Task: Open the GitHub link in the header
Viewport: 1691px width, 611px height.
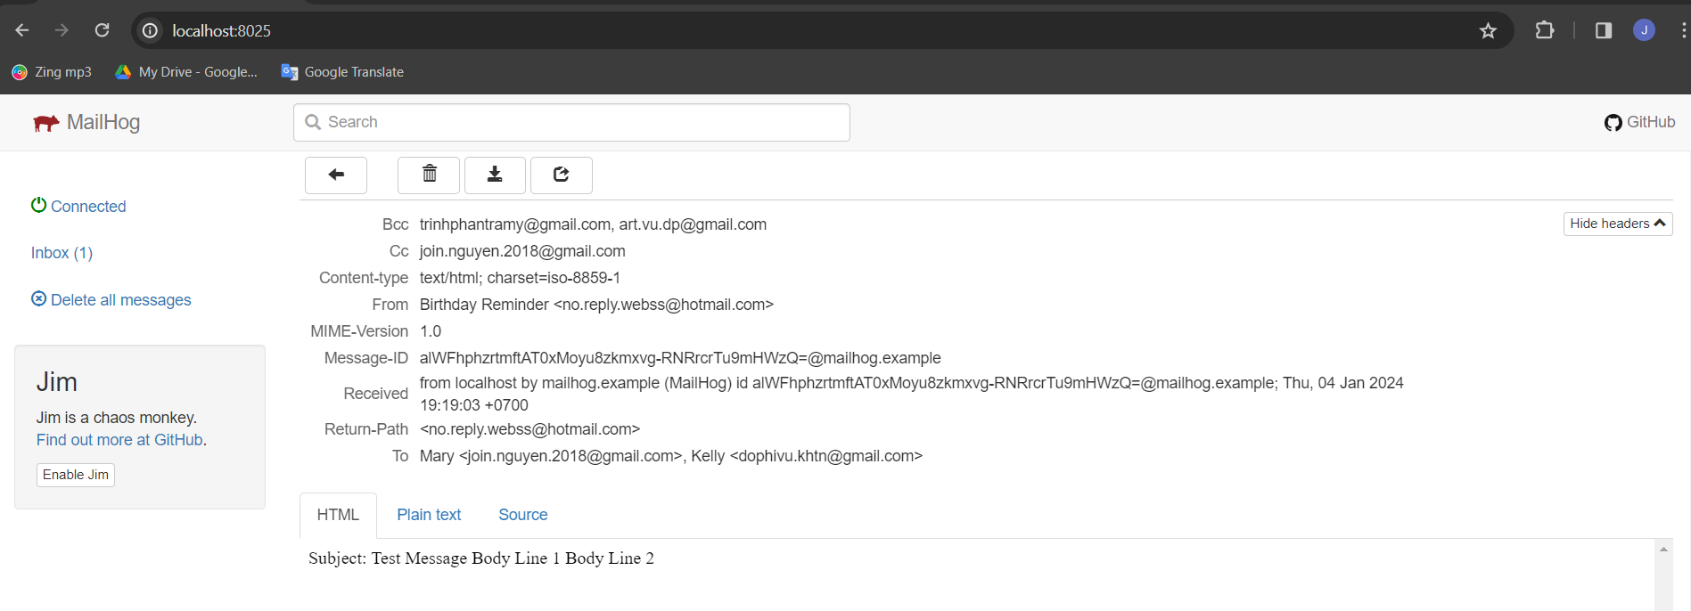Action: click(1639, 122)
